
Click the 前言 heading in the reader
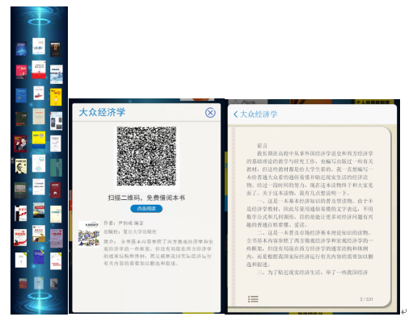(x=262, y=146)
